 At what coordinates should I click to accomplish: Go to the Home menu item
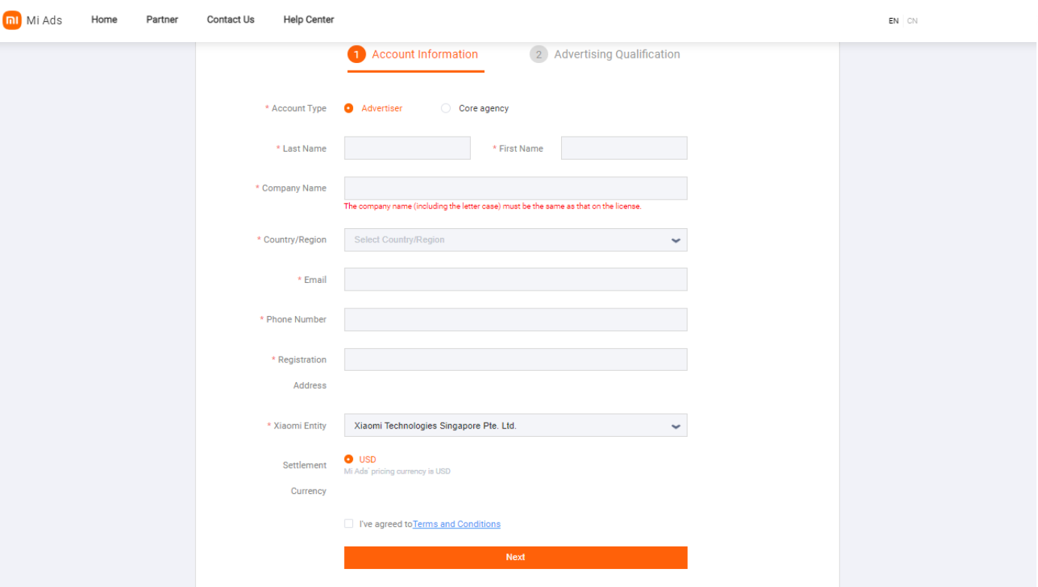[104, 20]
